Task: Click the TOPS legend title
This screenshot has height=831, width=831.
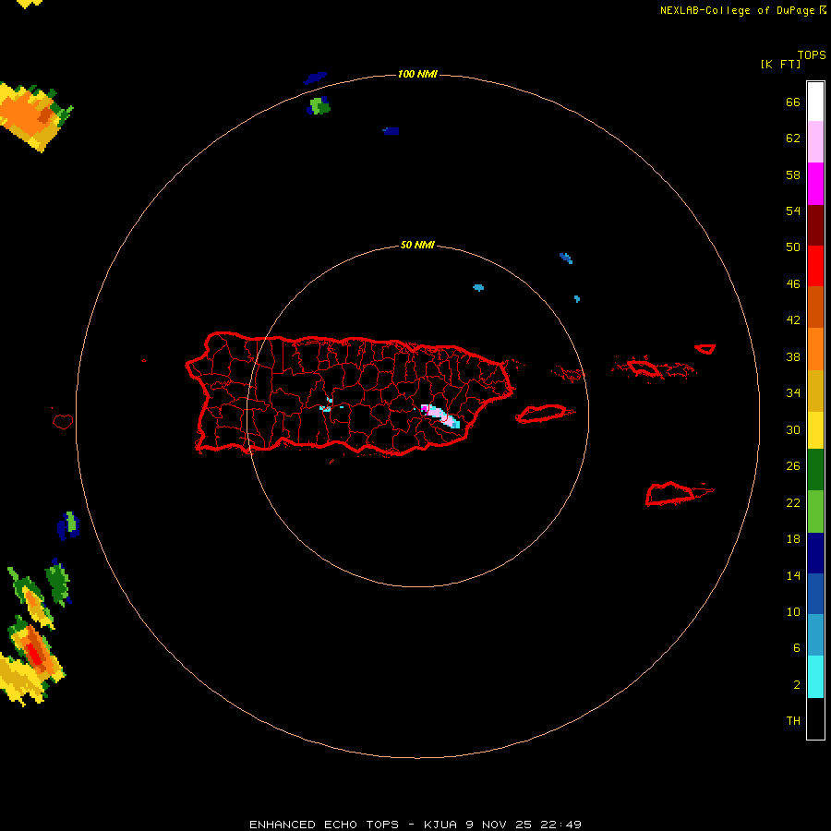Action: click(812, 55)
